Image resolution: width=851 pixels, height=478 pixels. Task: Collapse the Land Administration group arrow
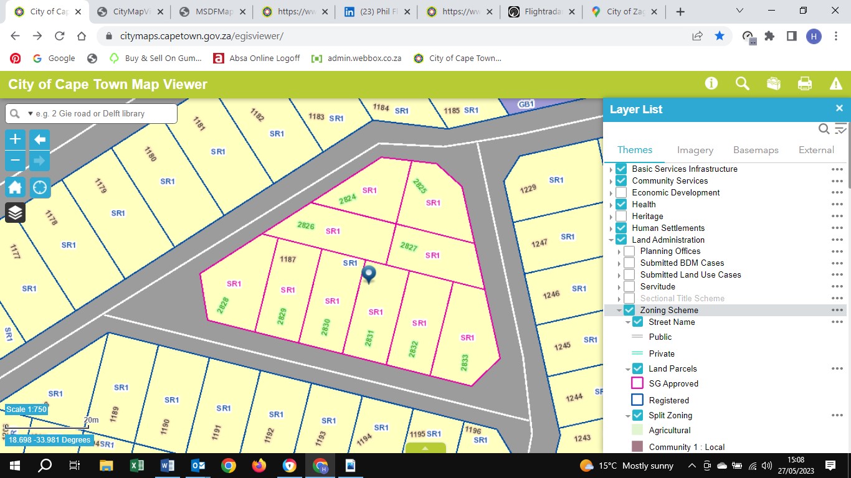611,240
